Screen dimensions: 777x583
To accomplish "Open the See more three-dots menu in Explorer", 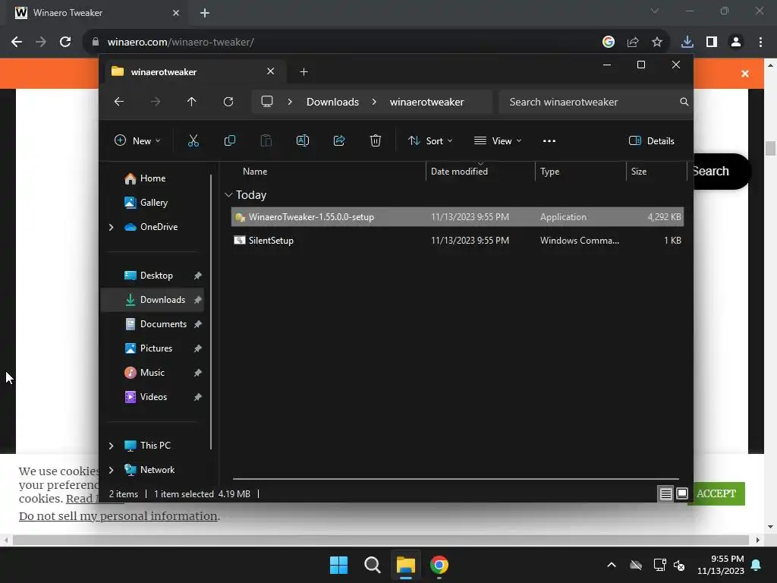I will (549, 140).
